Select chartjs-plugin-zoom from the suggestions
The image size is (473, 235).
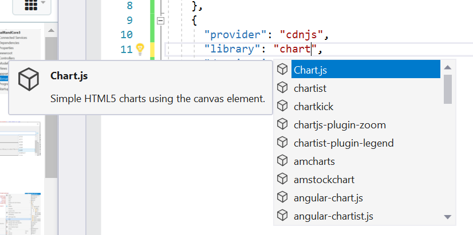pyautogui.click(x=340, y=125)
